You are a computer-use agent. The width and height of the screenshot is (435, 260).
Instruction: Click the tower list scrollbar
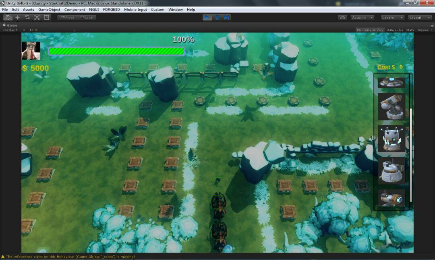[410, 155]
